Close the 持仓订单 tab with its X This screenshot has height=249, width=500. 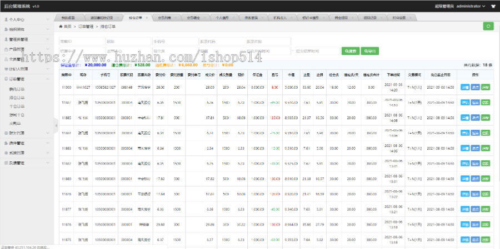coord(146,18)
